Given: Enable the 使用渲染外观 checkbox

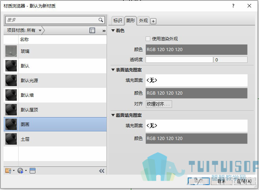Looking at the screenshot, I should click(x=148, y=39).
